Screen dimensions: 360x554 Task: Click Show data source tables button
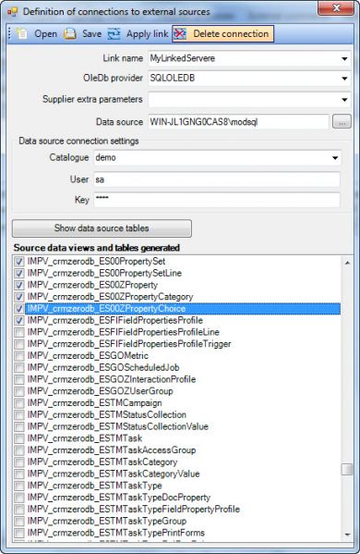coord(102,228)
